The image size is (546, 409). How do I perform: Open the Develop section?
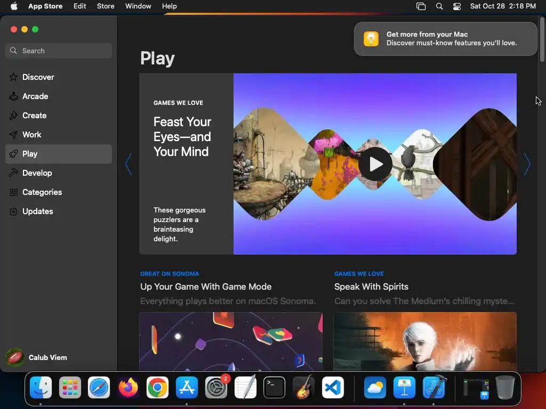59,173
